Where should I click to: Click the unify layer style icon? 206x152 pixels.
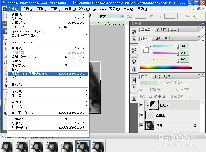click(159, 90)
